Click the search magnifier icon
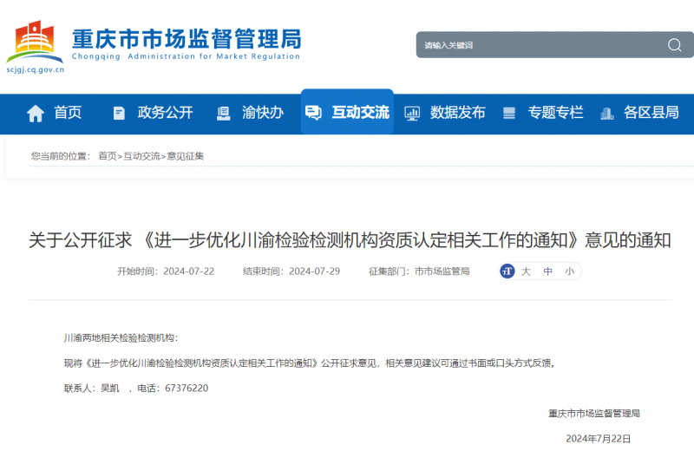 coord(674,45)
